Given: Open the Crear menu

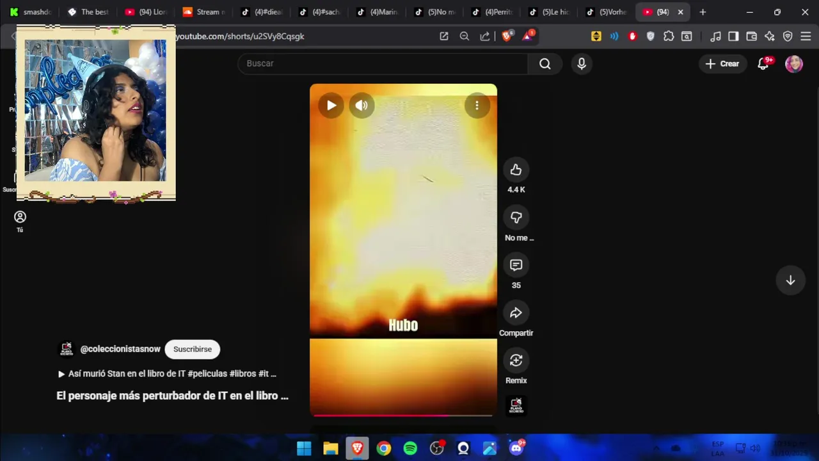Looking at the screenshot, I should click(x=722, y=63).
